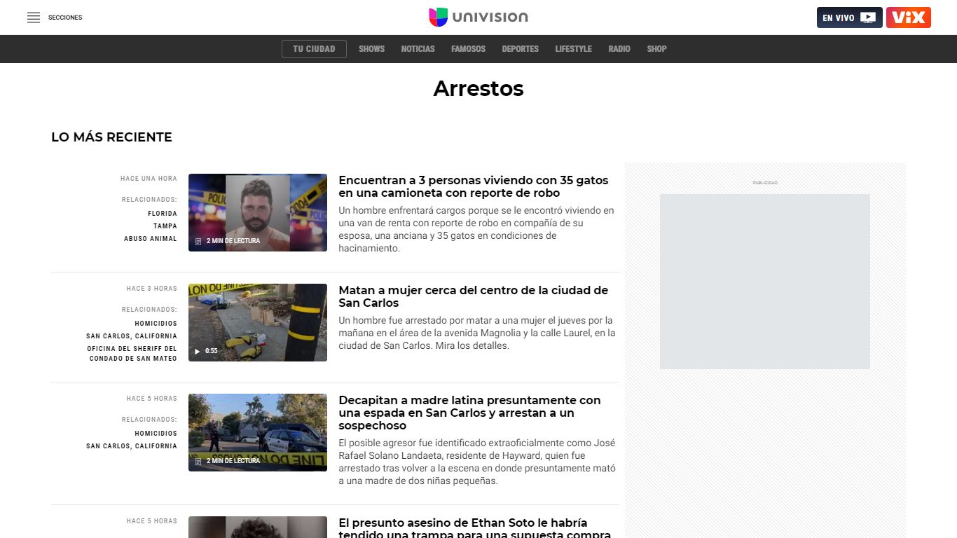Open Lifestyle section

[573, 49]
